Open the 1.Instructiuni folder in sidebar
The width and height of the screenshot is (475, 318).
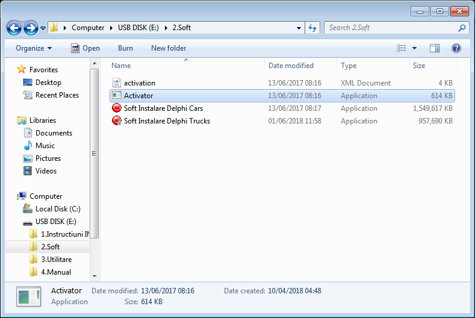pyautogui.click(x=65, y=234)
